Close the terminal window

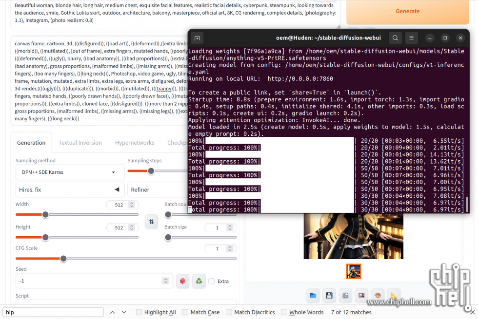[460, 38]
